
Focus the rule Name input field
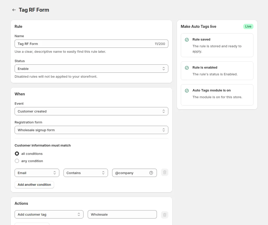91,44
